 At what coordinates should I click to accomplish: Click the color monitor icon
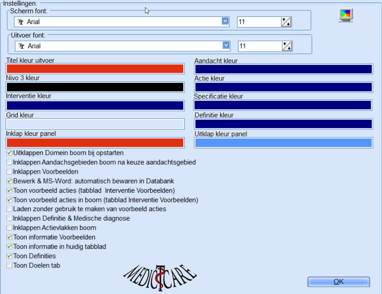coord(346,15)
